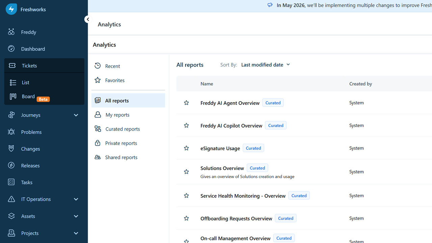Screen dimensions: 432x243
Task: Click the Shared reports people icon
Action: [x=98, y=157]
